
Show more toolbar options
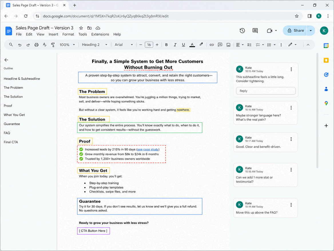pyautogui.click(x=281, y=44)
